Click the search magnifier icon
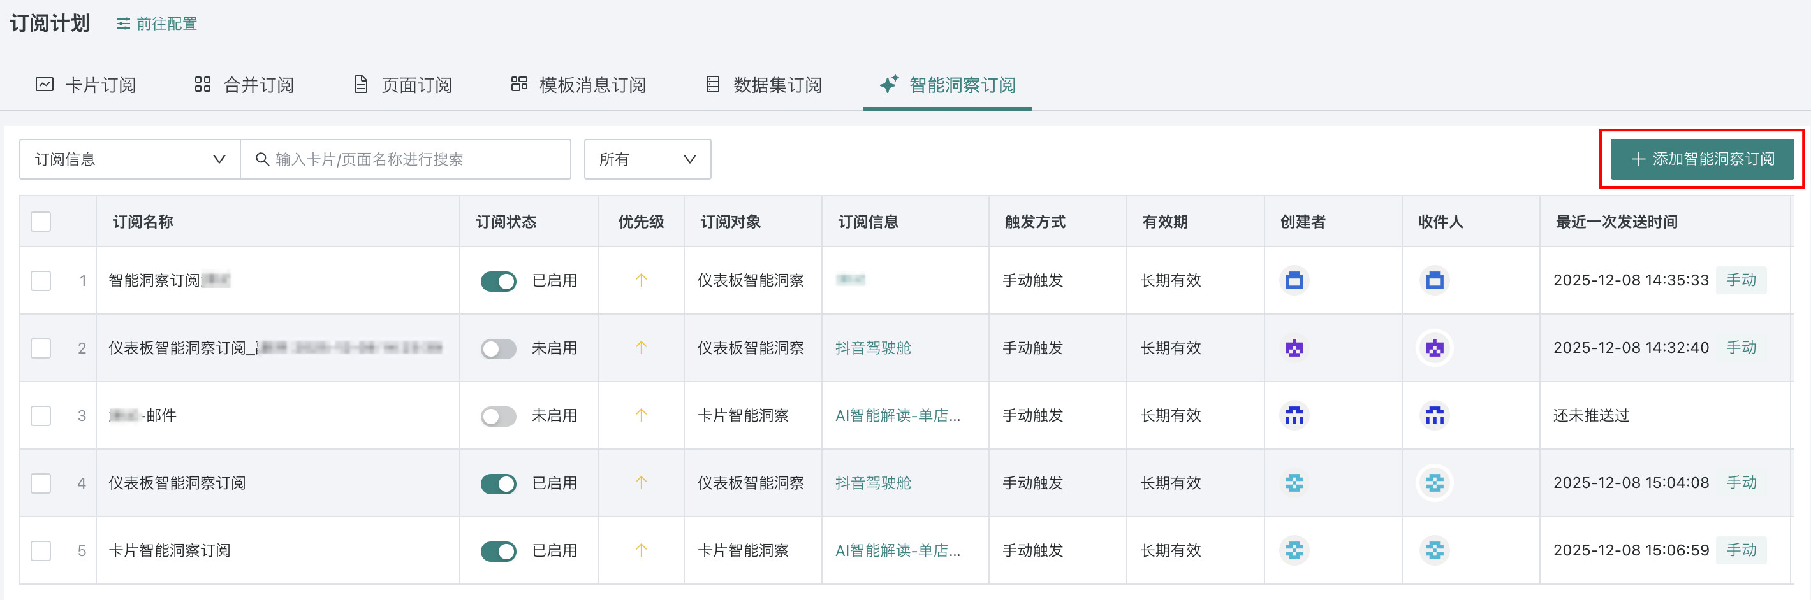The width and height of the screenshot is (1811, 600). (261, 159)
